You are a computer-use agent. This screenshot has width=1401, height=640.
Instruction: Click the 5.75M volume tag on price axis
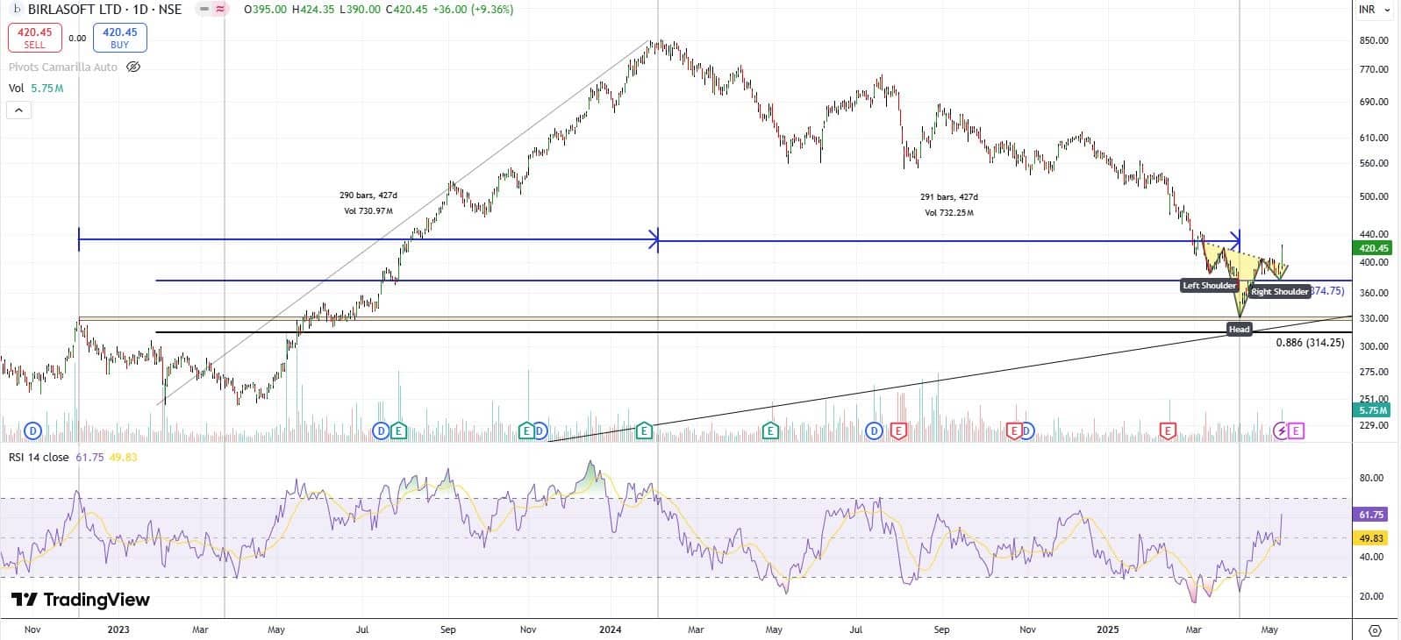pyautogui.click(x=1373, y=410)
